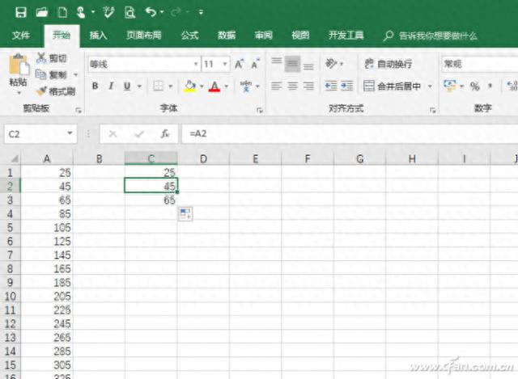Open the font size 11 dropdown

[225, 64]
